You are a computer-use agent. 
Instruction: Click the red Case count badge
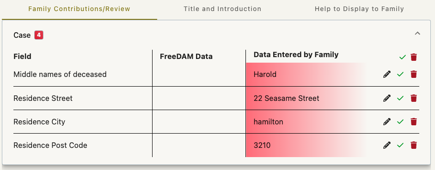point(39,35)
